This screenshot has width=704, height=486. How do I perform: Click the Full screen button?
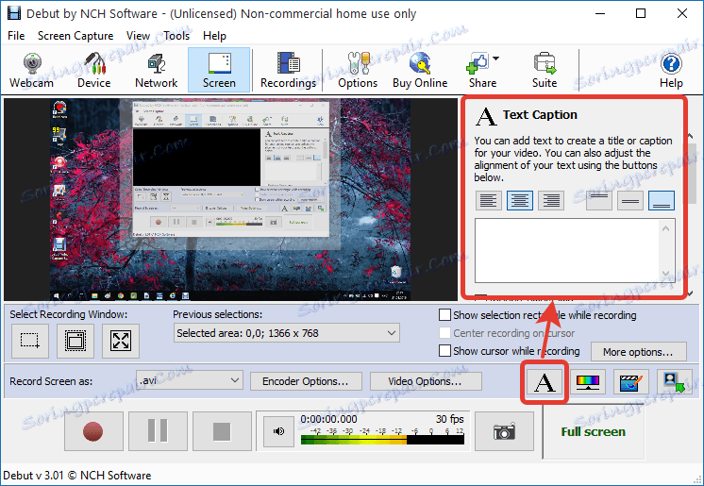(x=593, y=431)
